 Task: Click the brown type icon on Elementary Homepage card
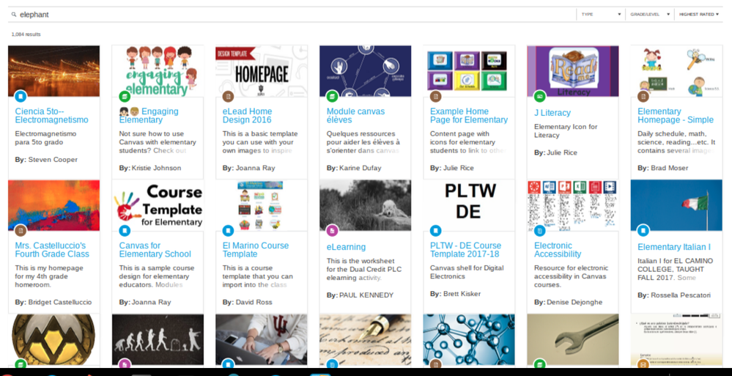(643, 97)
